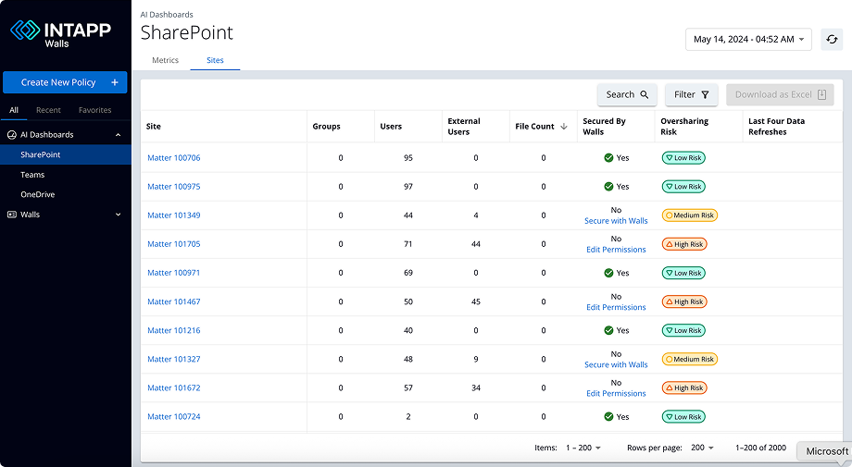Click the green check for Matter 100975
This screenshot has width=852, height=467.
pos(608,187)
